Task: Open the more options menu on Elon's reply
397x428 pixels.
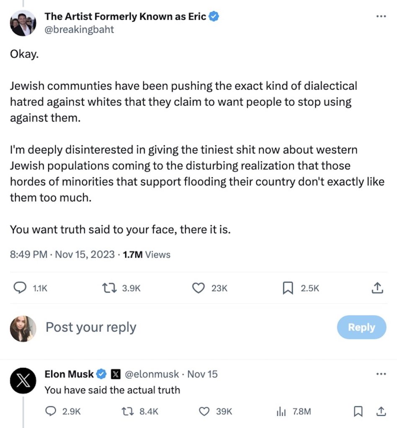Action: 381,374
